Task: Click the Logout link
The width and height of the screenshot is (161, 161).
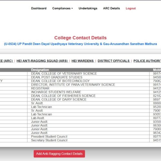Action: [131, 8]
